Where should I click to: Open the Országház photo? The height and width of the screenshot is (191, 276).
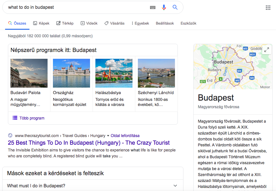[71, 73]
